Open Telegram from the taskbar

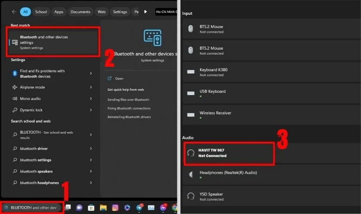click(x=139, y=208)
